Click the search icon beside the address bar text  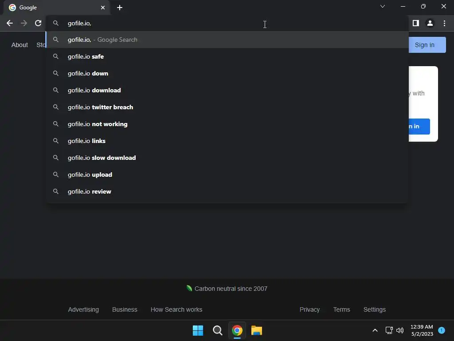(x=56, y=23)
